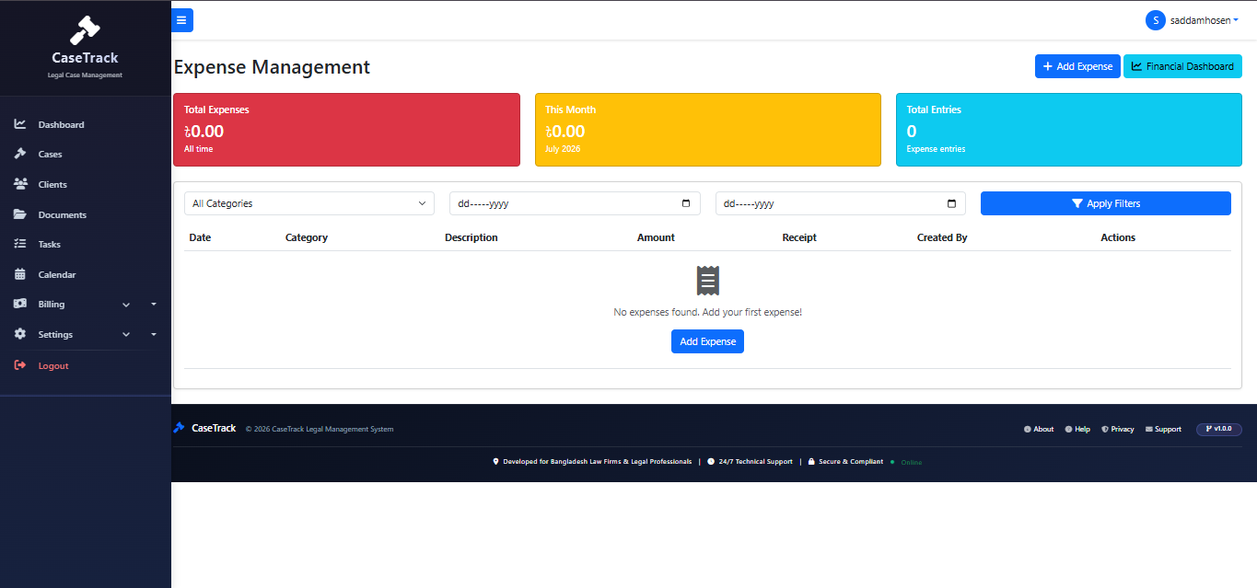Click the Billing caret arrow at the far right
Screen dimensions: 1257x588
[154, 304]
